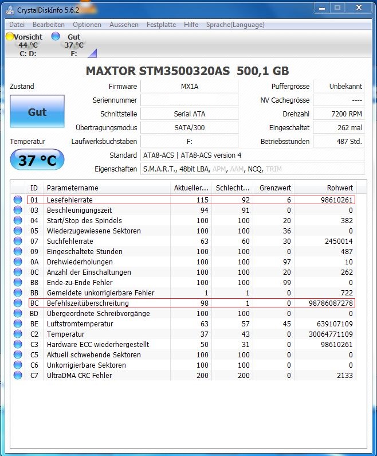The image size is (377, 456).
Task: Click the Firmware field MX1A
Action: click(x=190, y=87)
